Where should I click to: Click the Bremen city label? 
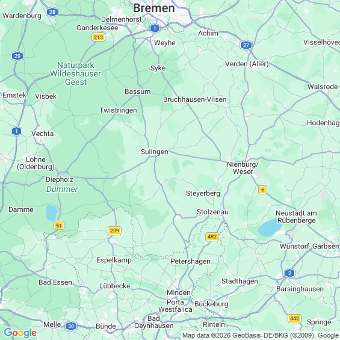153,8
